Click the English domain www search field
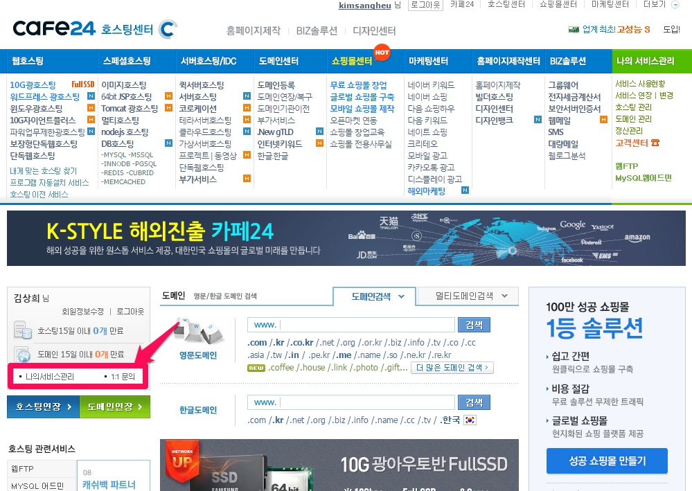The image size is (692, 491). (366, 325)
